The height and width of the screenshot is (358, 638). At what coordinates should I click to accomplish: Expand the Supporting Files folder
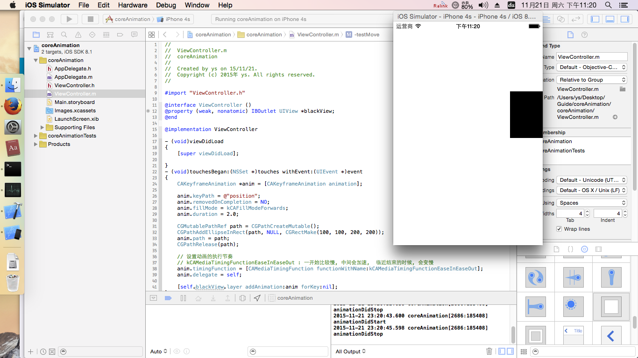pos(43,127)
